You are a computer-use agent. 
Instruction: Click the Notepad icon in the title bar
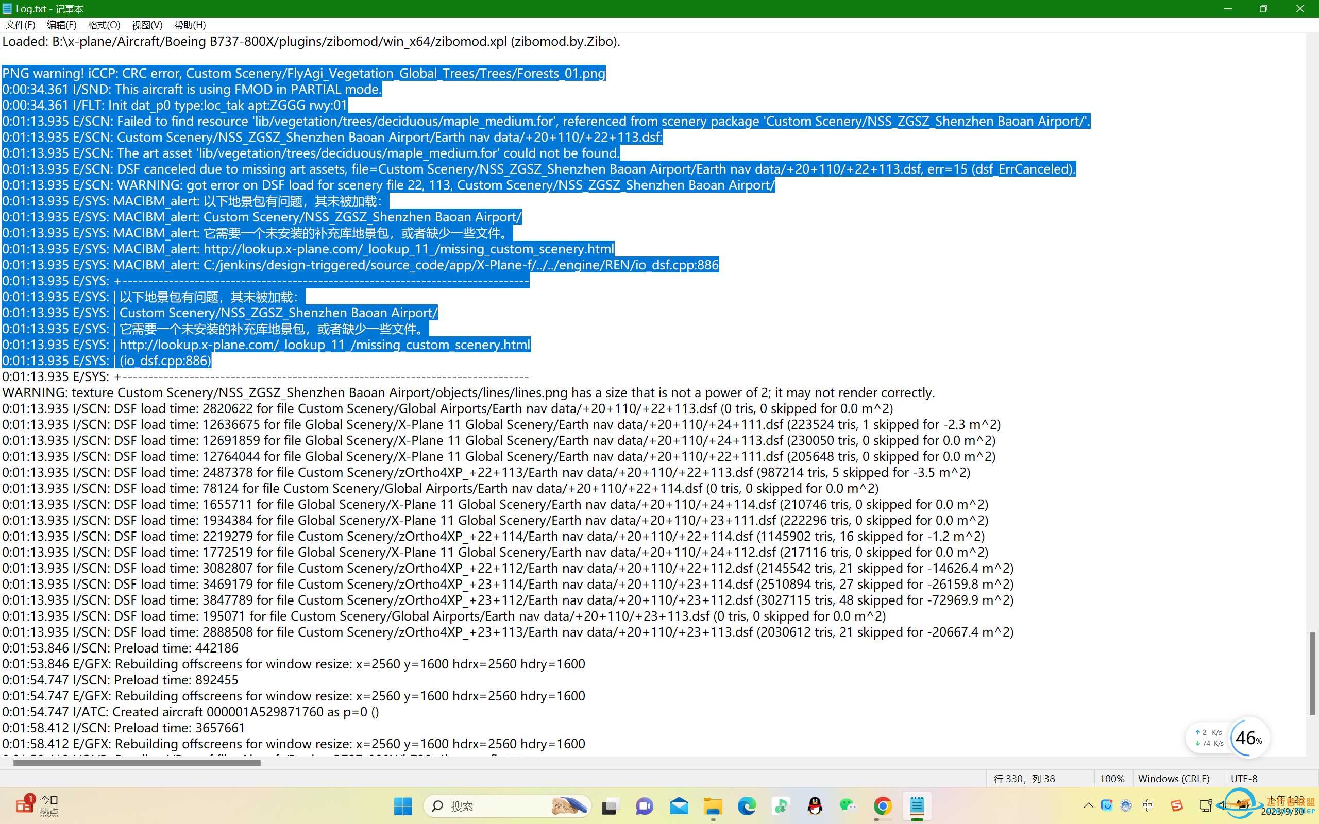(7, 9)
